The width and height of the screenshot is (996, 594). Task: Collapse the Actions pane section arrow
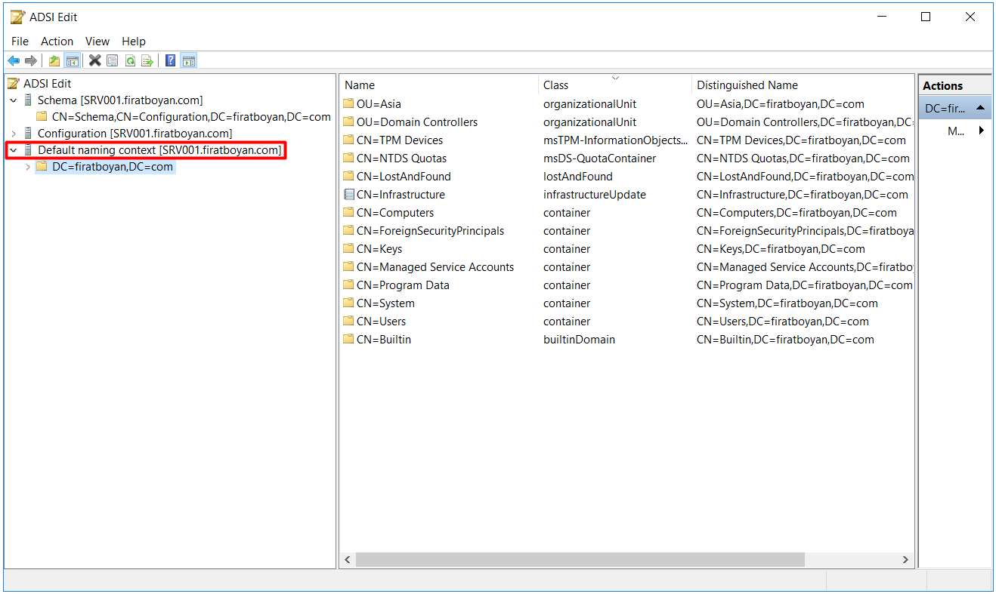980,108
